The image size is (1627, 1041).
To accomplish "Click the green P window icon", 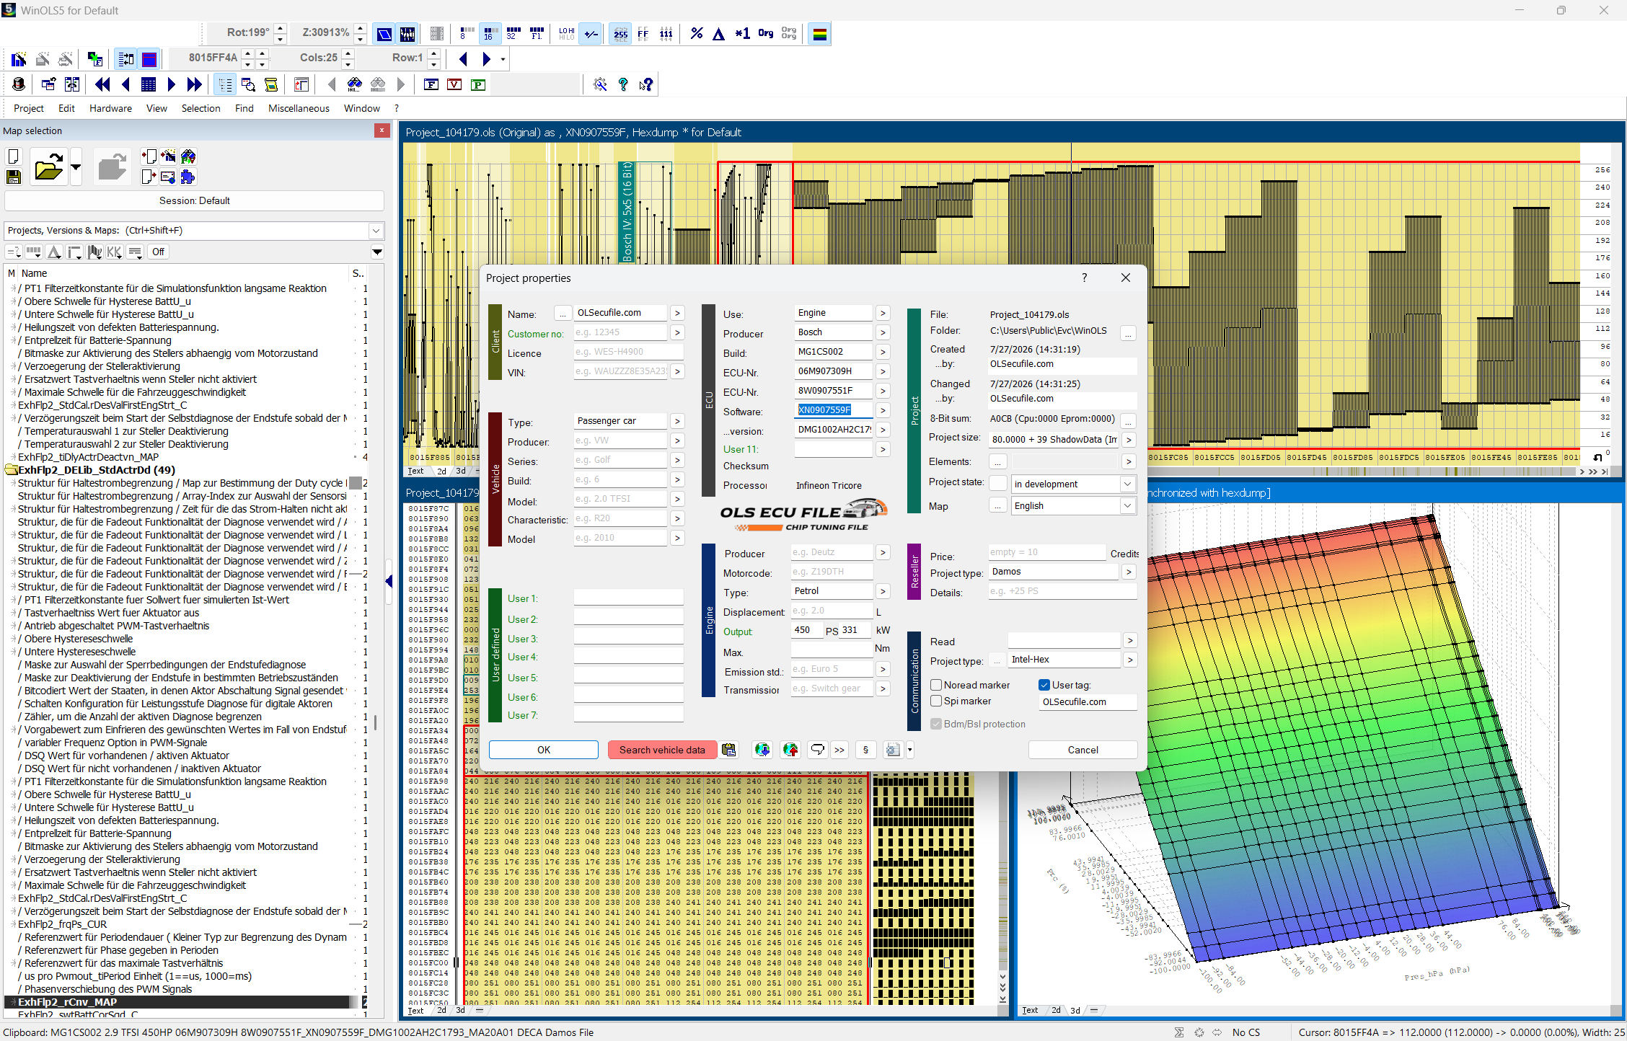I will [x=477, y=85].
